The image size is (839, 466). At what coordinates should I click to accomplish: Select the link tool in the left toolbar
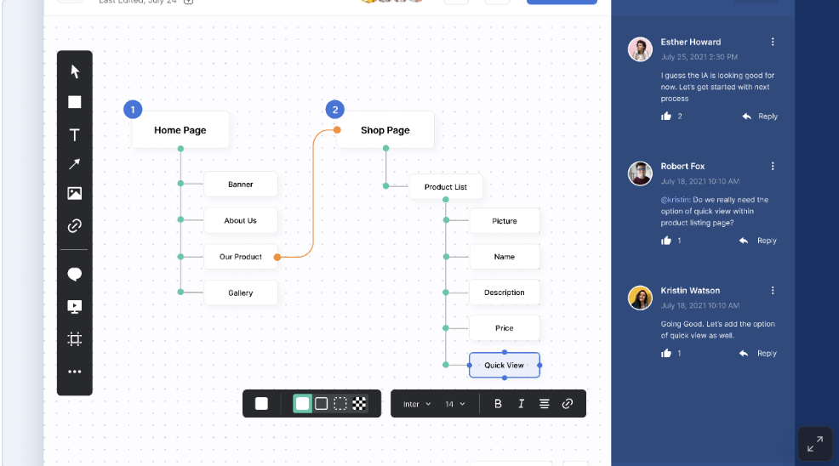pos(74,226)
